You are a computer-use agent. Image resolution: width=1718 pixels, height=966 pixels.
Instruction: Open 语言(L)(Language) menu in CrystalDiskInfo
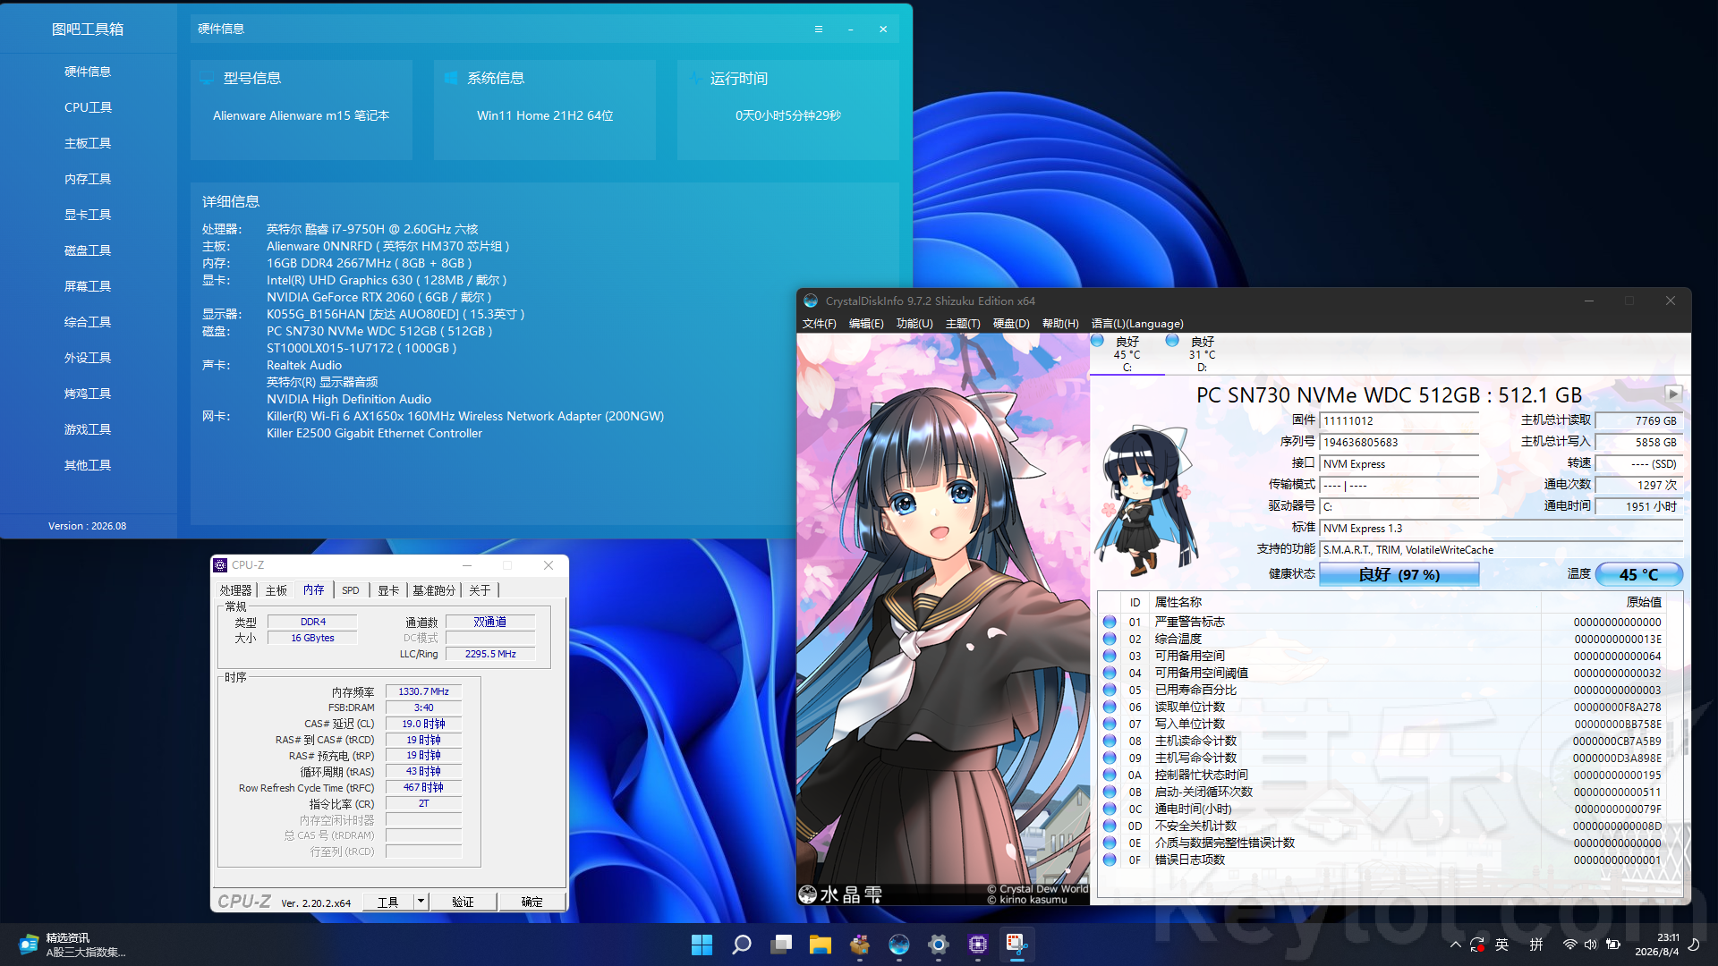(1137, 324)
